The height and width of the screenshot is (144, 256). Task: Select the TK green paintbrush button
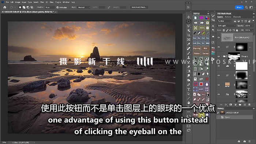coord(203,33)
